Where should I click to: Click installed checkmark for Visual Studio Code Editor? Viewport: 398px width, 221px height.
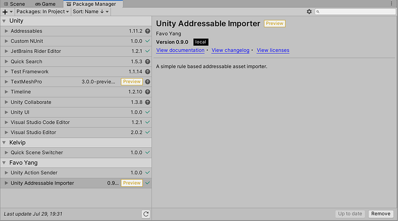point(147,122)
